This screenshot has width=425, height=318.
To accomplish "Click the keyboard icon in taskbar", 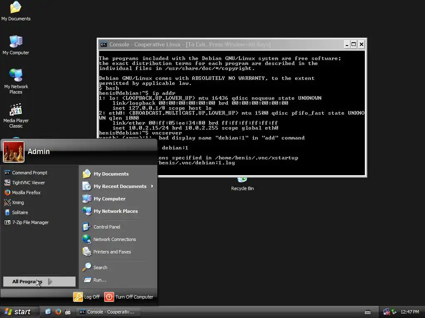I will coord(368,312).
